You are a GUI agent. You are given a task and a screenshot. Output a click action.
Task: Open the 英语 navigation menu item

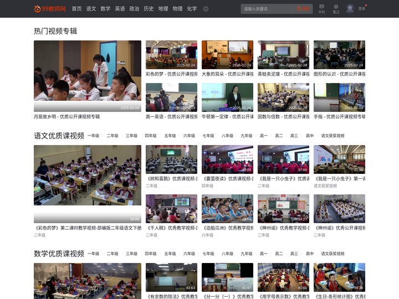point(120,9)
